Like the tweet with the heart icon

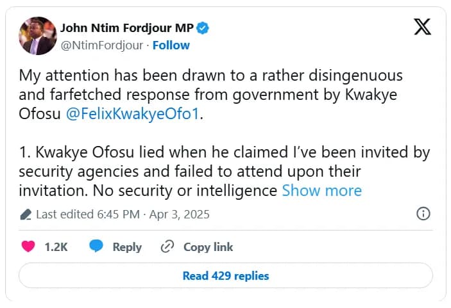point(28,247)
